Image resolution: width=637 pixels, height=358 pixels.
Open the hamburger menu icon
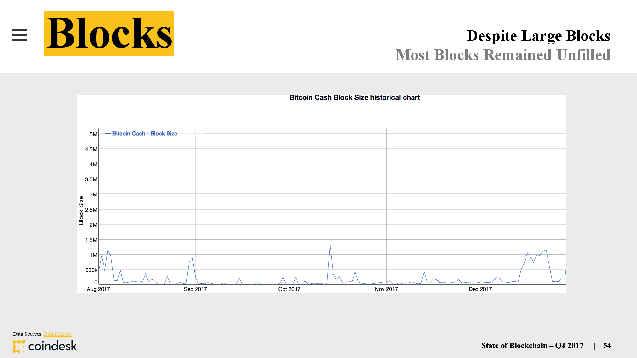20,35
